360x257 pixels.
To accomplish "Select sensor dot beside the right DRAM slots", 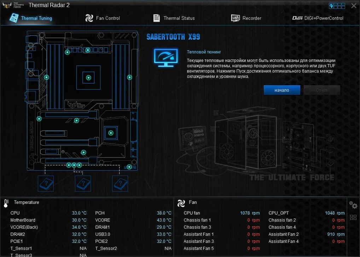I will (x=129, y=78).
